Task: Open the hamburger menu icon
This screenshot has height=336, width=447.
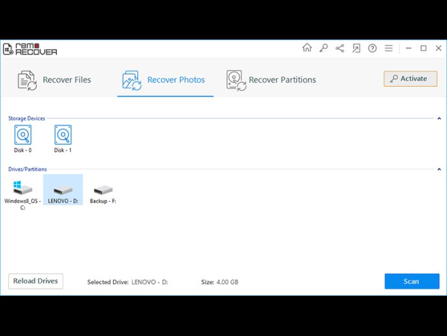Action: pos(389,48)
